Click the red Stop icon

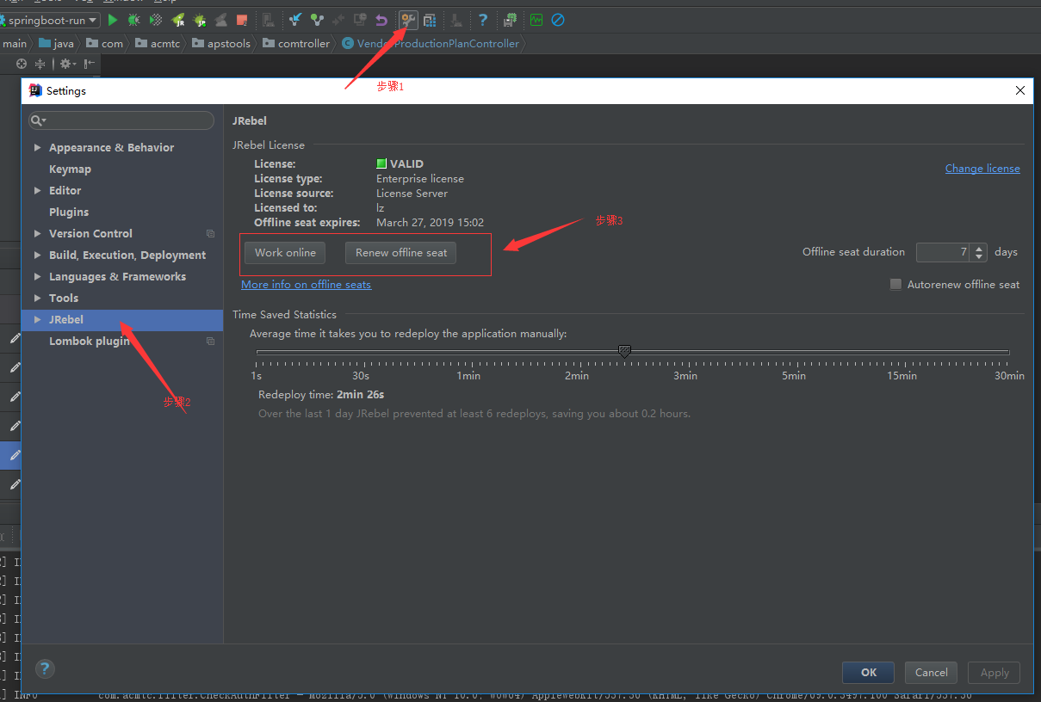(242, 19)
